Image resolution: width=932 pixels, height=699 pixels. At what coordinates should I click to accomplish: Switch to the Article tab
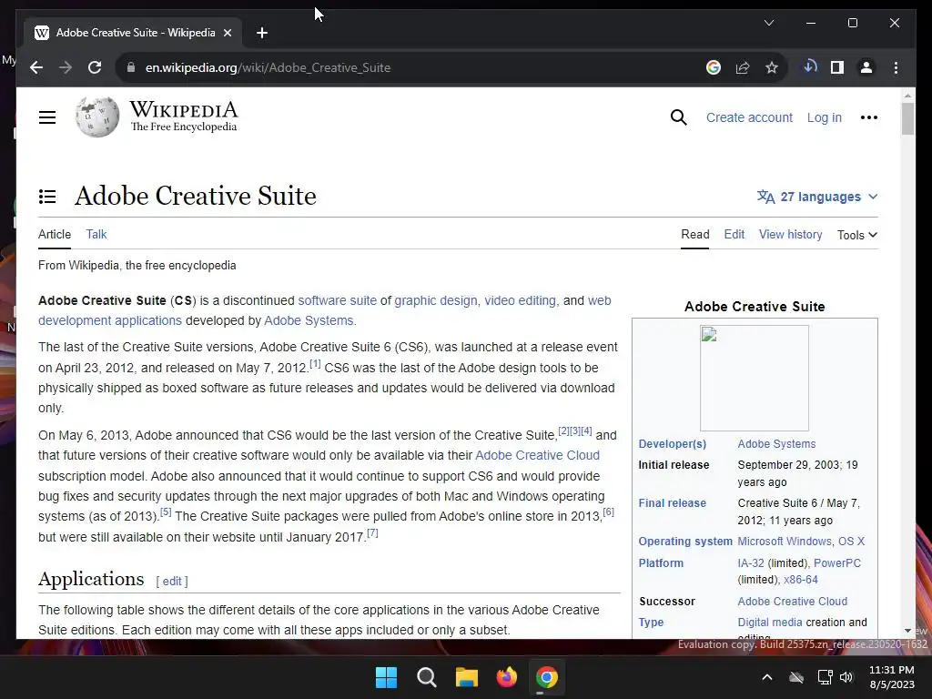pos(54,234)
